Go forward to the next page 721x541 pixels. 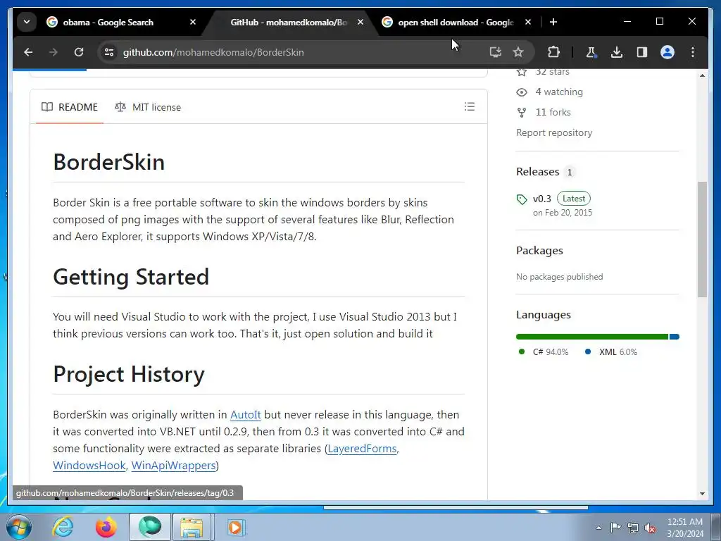54,52
